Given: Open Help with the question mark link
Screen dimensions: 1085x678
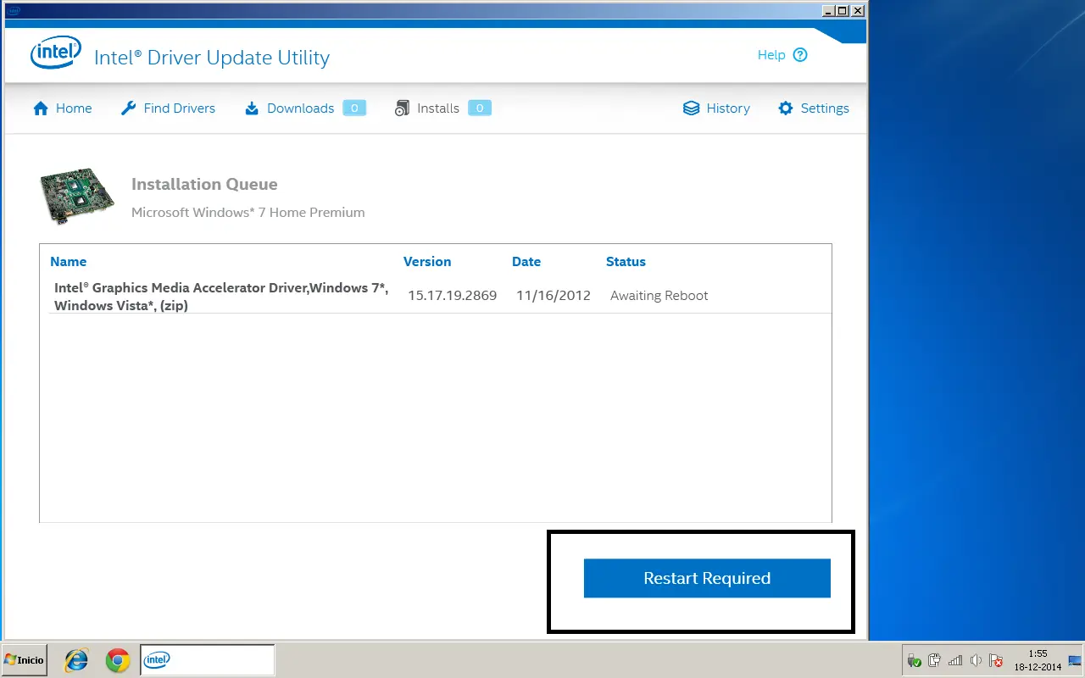Looking at the screenshot, I should coord(782,55).
